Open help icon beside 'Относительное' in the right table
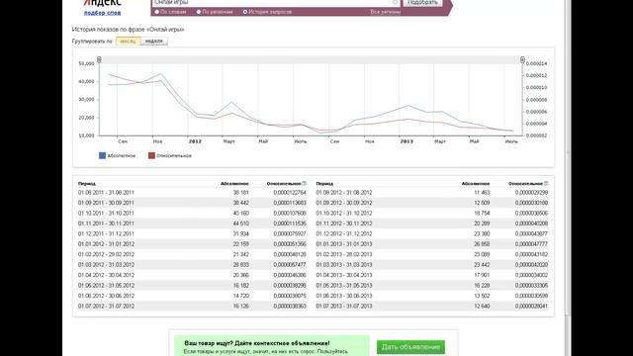This screenshot has width=633, height=356. pos(546,183)
